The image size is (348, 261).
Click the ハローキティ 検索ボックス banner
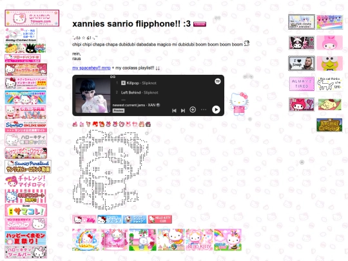coord(26,140)
